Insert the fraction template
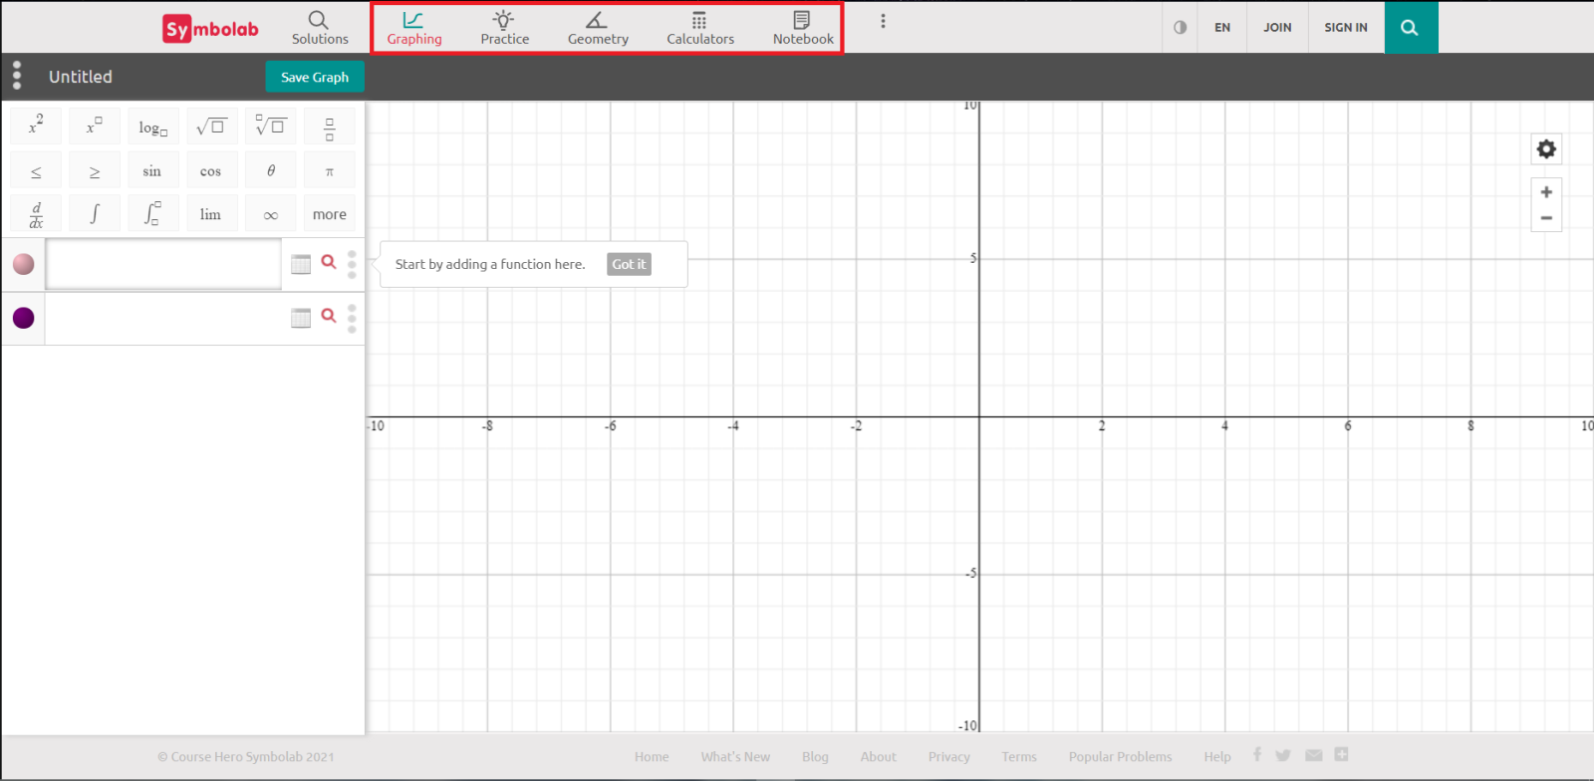1594x781 pixels. point(330,127)
